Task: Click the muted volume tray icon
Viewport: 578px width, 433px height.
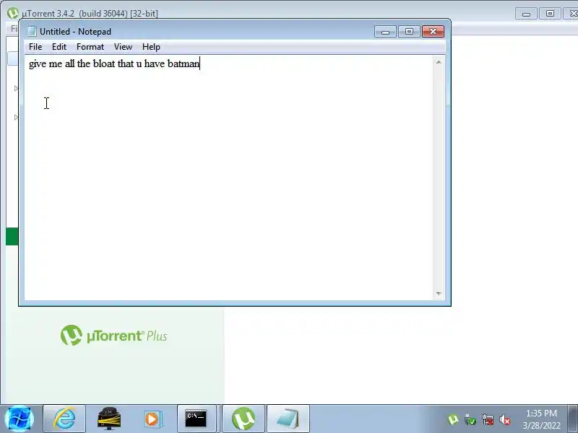Action: pyautogui.click(x=504, y=419)
